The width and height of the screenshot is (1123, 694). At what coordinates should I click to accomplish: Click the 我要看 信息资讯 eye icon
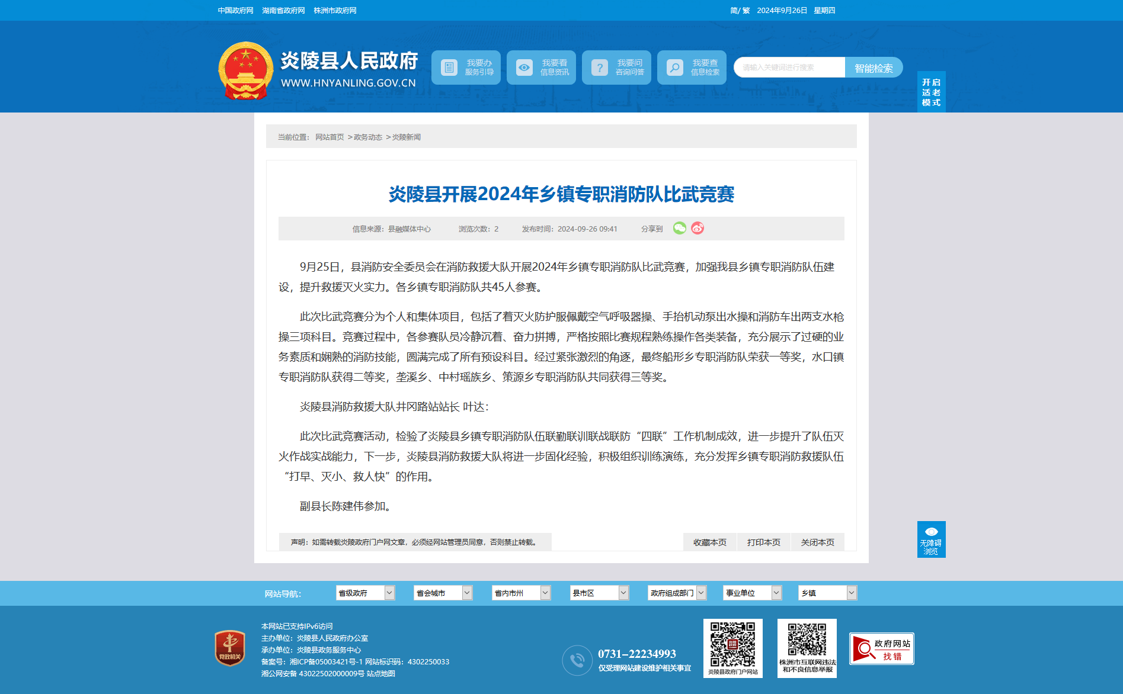coord(524,68)
